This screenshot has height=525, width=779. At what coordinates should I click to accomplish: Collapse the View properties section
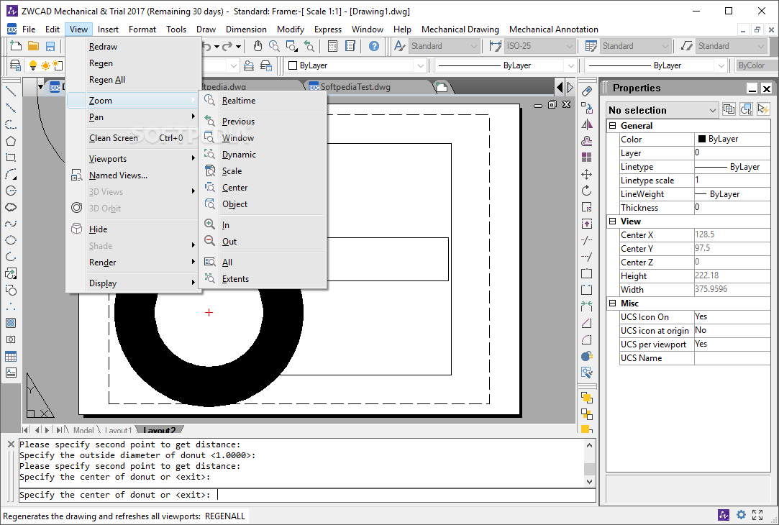coord(613,221)
